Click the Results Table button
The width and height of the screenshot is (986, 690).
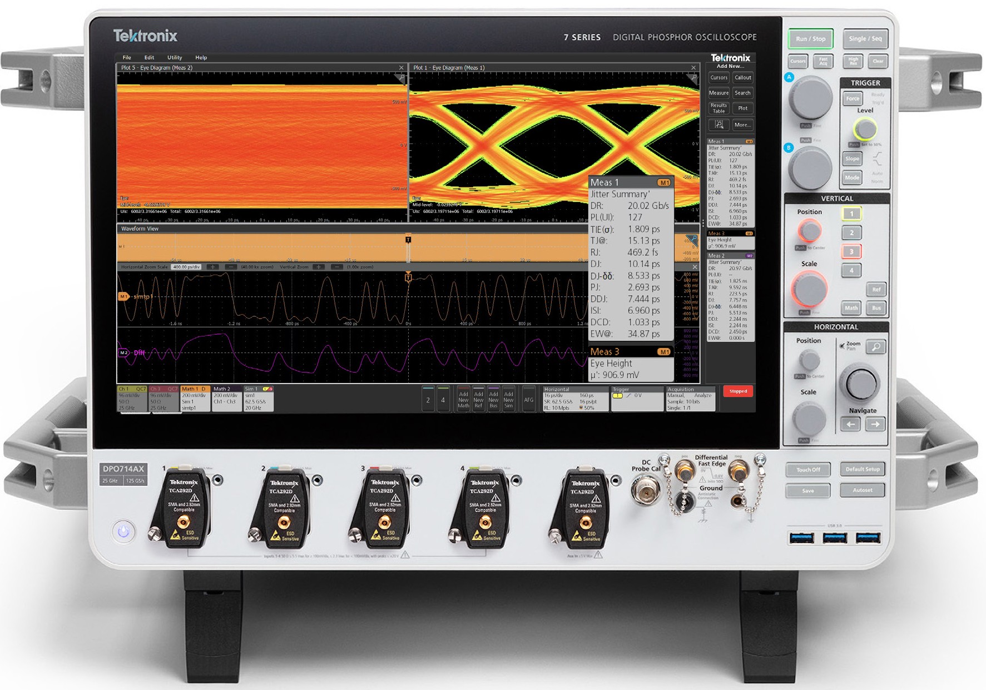pos(719,108)
